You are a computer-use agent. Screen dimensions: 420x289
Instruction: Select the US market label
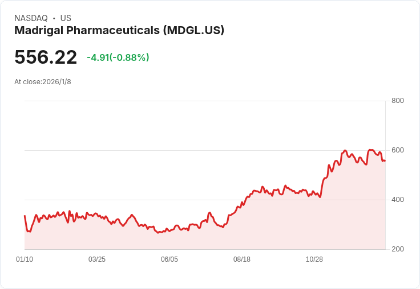tap(66, 18)
